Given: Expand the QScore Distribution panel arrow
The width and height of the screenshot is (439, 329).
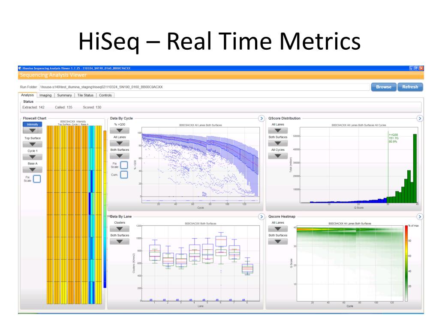Looking at the screenshot, I should (x=419, y=118).
